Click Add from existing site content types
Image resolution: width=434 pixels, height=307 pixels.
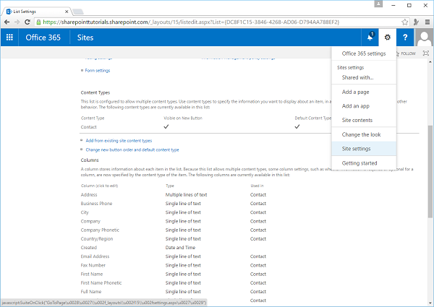coord(119,140)
